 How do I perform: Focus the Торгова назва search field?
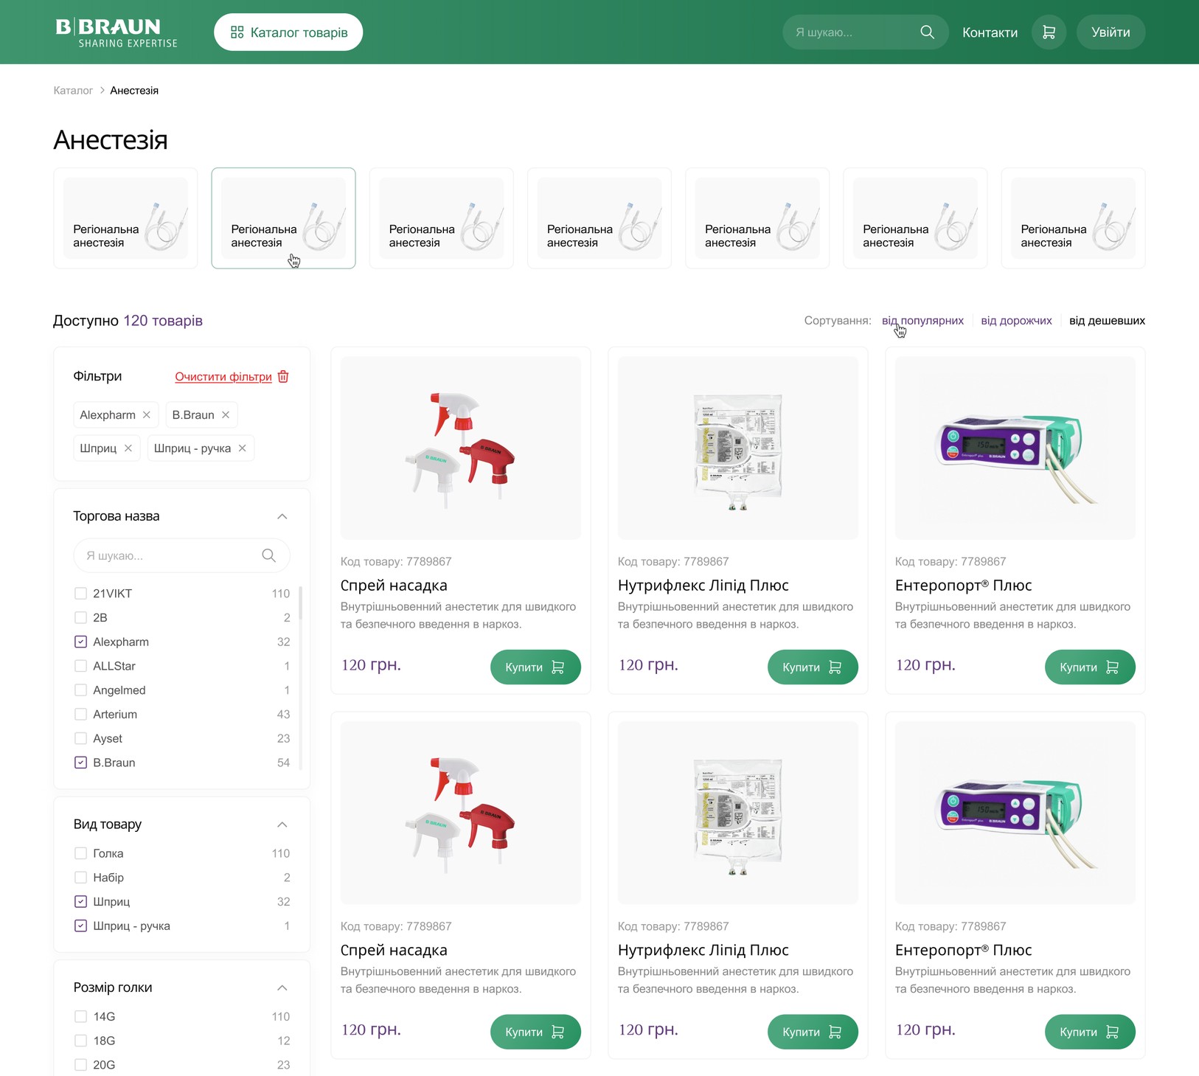pyautogui.click(x=181, y=555)
